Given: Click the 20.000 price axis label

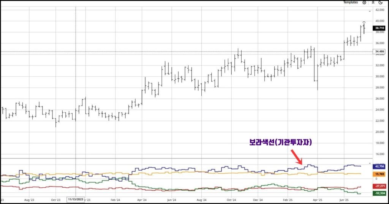Looking at the screenshot, I should coord(380,132).
